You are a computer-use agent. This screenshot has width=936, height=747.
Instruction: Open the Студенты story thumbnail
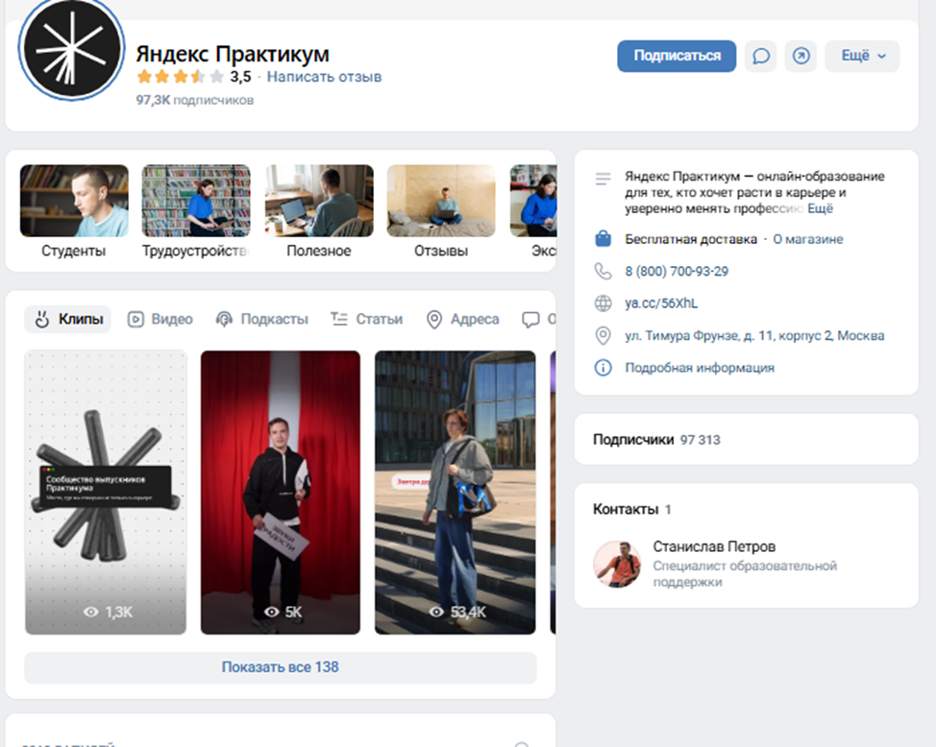click(74, 201)
